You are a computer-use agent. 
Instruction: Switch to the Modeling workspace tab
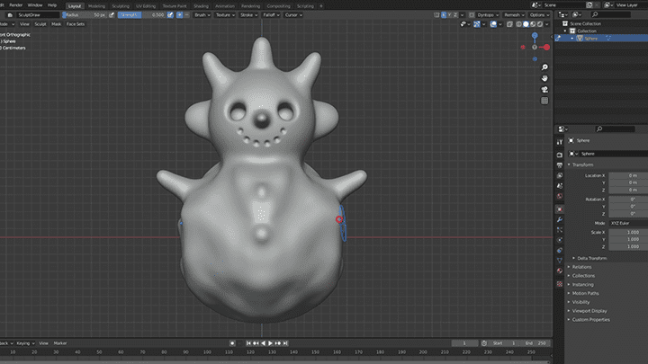coord(96,6)
